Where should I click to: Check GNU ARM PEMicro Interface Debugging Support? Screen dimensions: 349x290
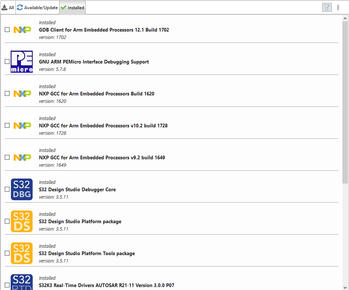tap(7, 62)
